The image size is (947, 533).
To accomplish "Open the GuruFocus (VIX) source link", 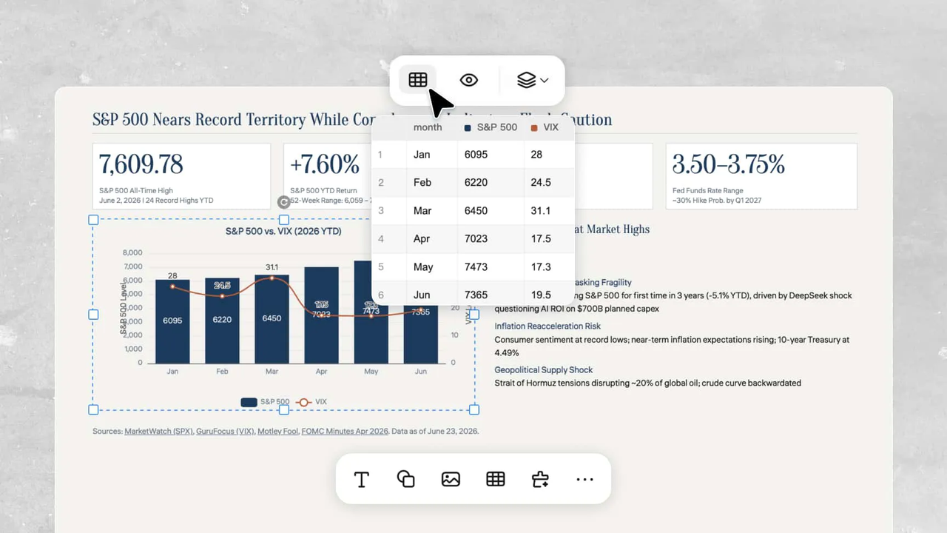I will click(x=225, y=431).
